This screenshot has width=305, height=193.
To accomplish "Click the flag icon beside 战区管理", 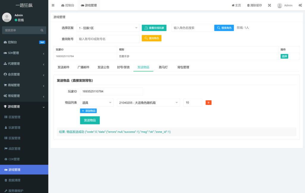I will point(6,149).
